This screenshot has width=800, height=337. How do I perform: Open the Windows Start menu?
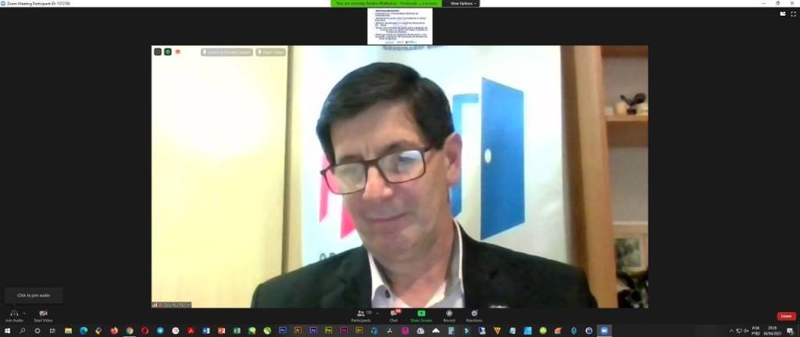(x=6, y=331)
